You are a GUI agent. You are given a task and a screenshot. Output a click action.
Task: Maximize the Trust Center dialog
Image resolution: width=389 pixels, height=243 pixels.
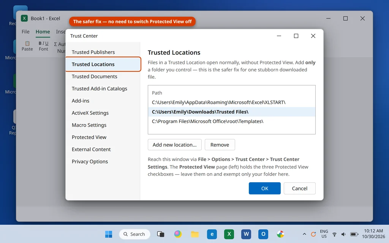coord(296,36)
